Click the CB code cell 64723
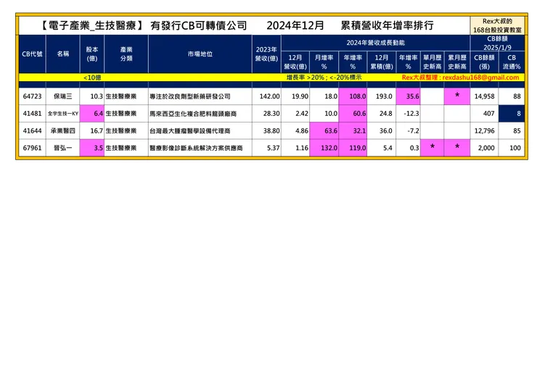This screenshot has width=537, height=379. tap(32, 96)
